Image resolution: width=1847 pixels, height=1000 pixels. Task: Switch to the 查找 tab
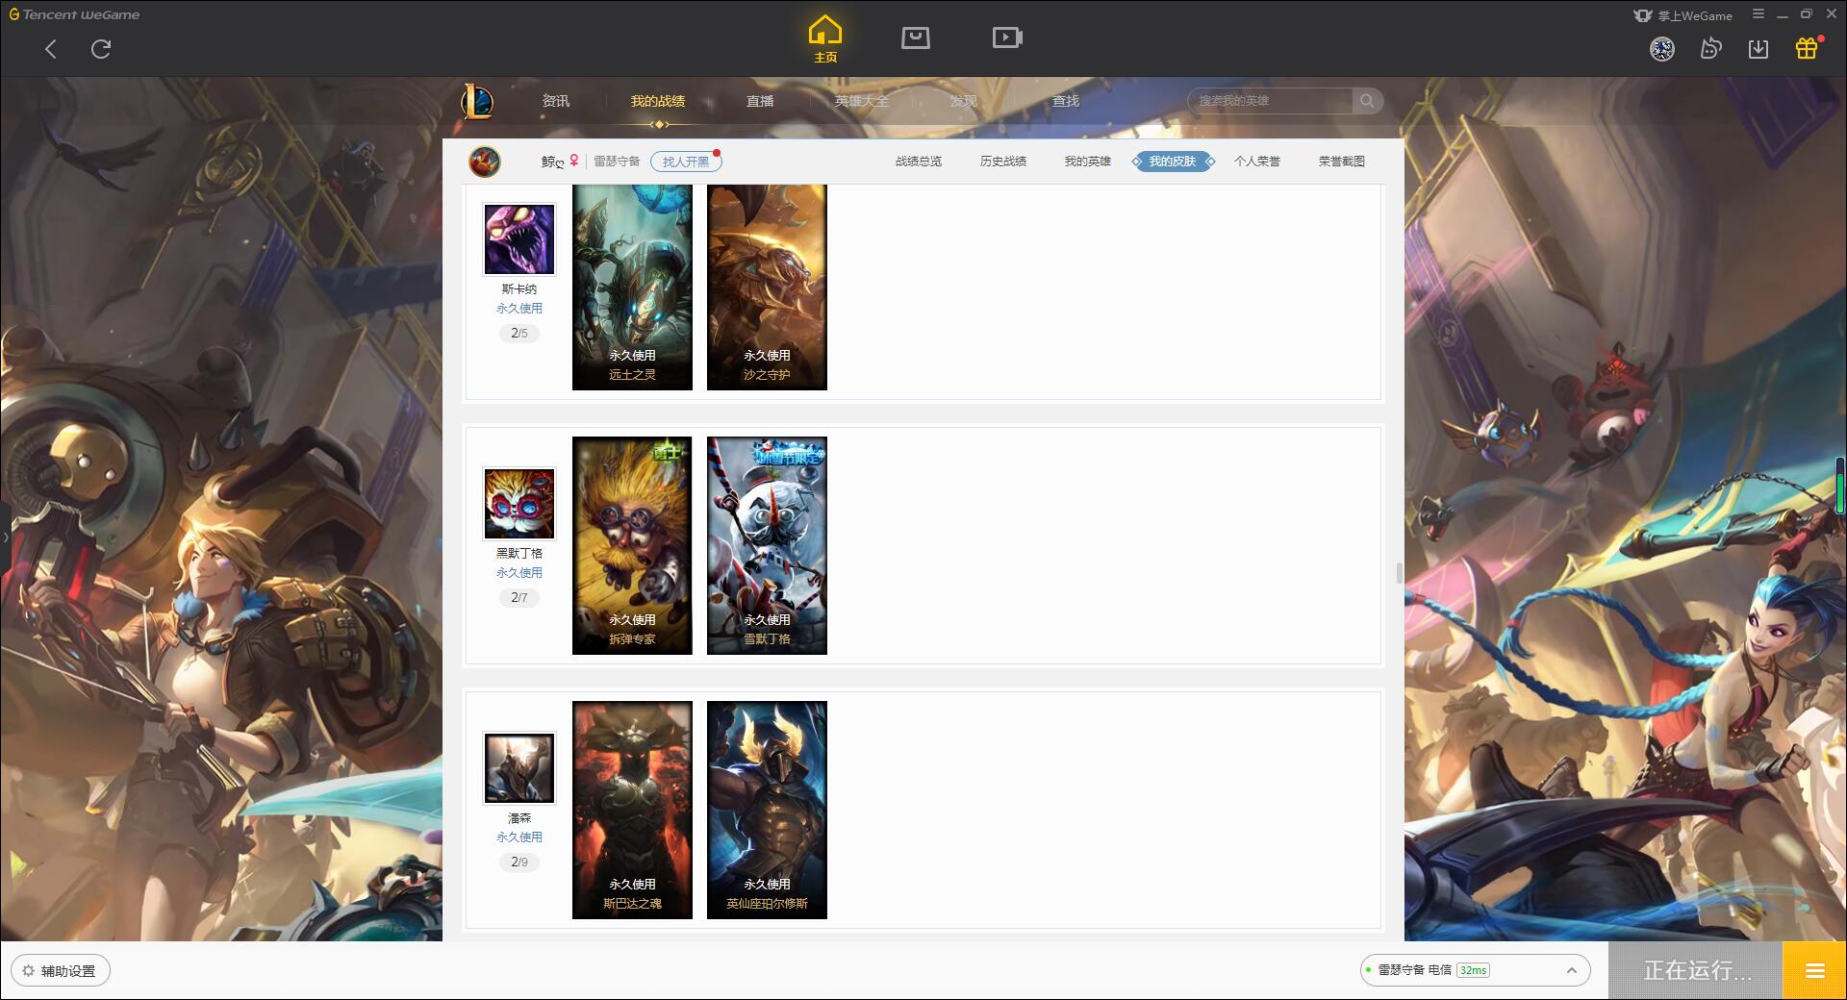(x=1066, y=101)
